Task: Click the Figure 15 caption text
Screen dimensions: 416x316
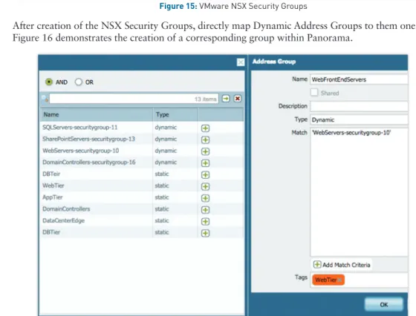Action: 233,6
